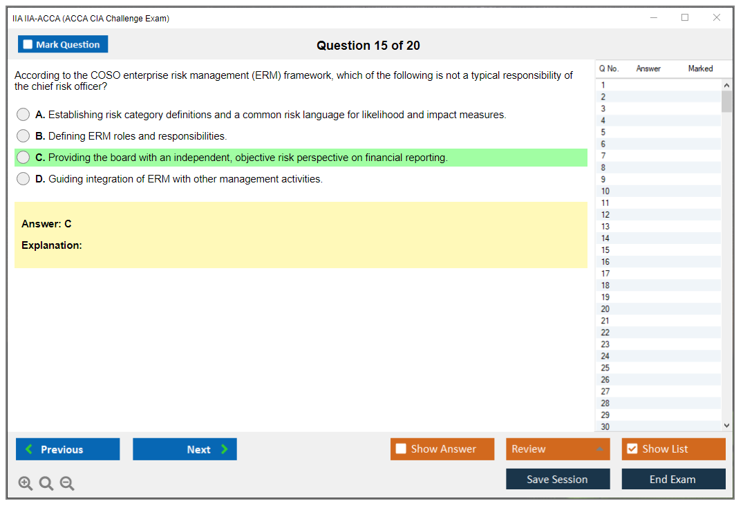Image resolution: width=743 pixels, height=508 pixels.
Task: Click the reset zoom magnifier icon
Action: click(x=46, y=484)
